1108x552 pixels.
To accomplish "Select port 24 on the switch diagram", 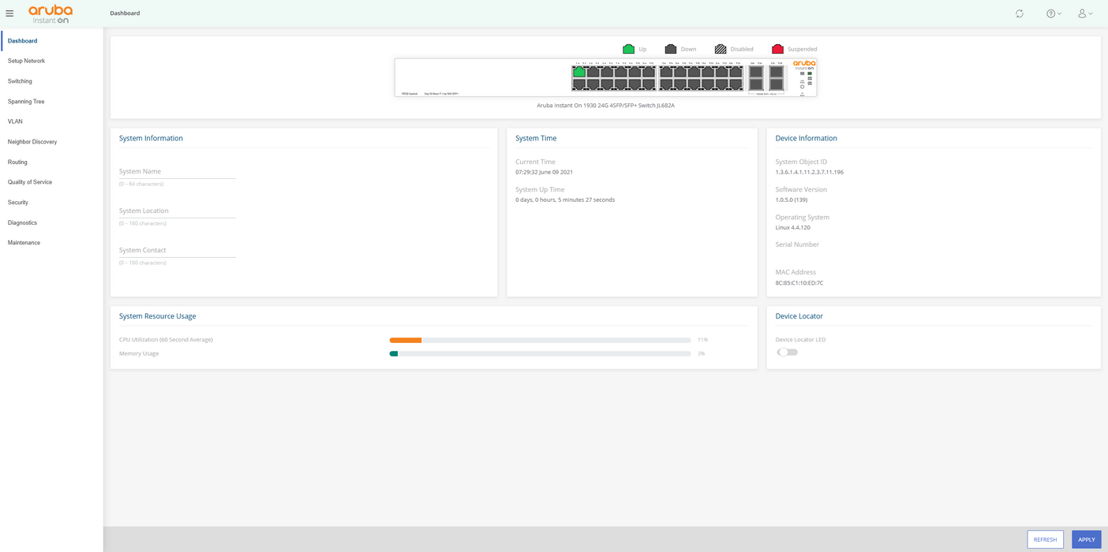I will pos(736,84).
